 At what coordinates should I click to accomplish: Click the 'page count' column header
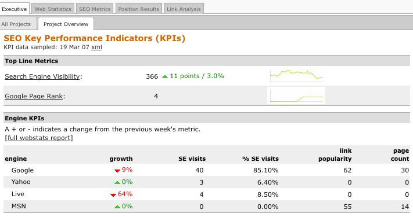[400, 155]
